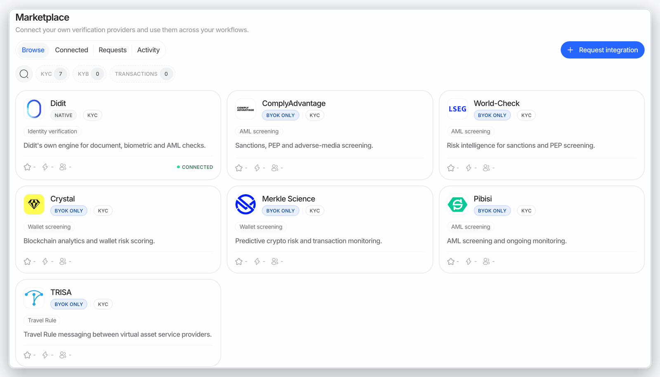Click the LSEG World-Check logo

click(457, 109)
